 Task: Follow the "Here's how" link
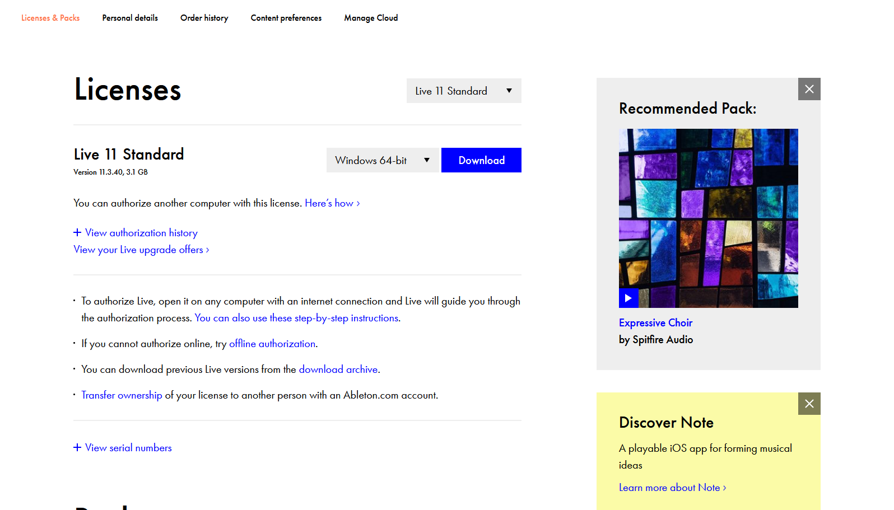pos(332,203)
